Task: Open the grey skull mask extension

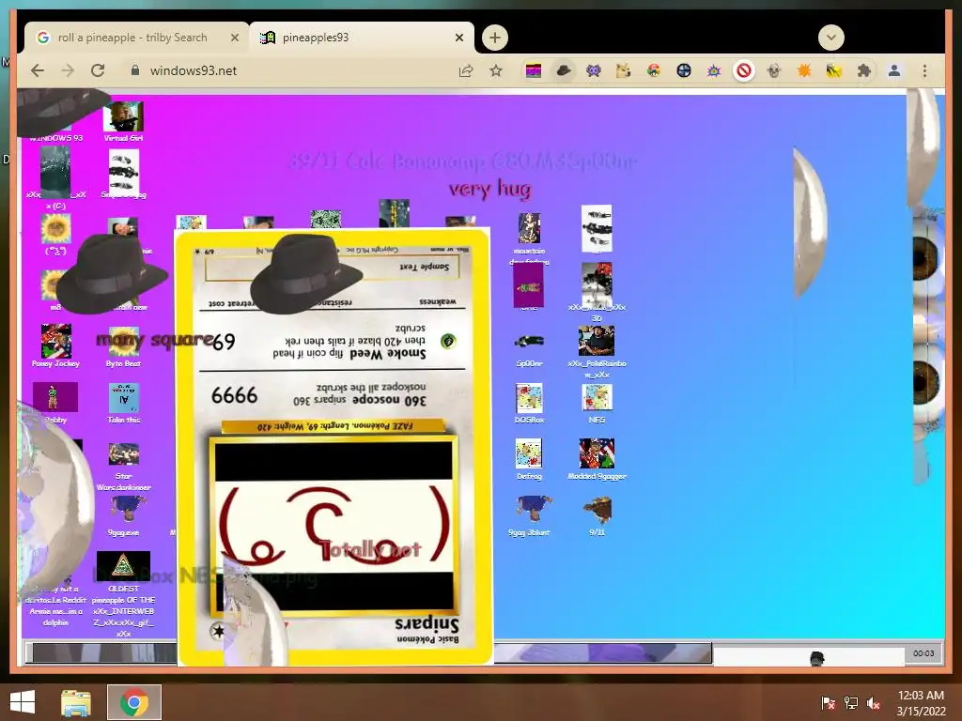Action: click(x=774, y=71)
